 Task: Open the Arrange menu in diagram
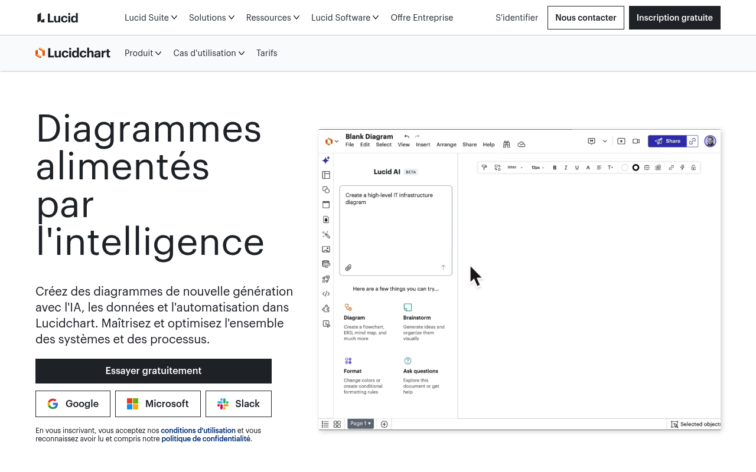[447, 145]
